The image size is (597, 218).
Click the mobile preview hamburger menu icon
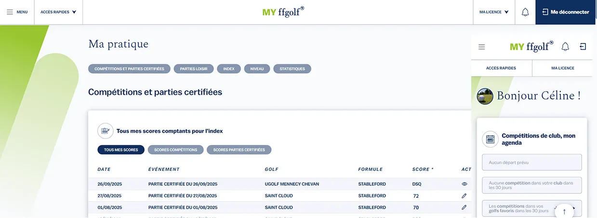coord(481,47)
